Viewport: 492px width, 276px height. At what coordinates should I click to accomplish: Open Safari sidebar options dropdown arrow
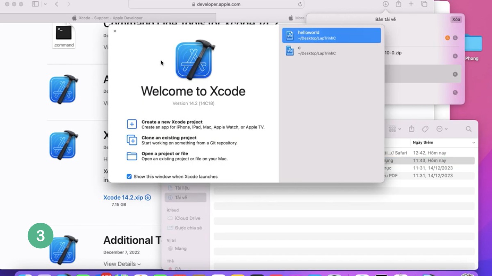45,4
